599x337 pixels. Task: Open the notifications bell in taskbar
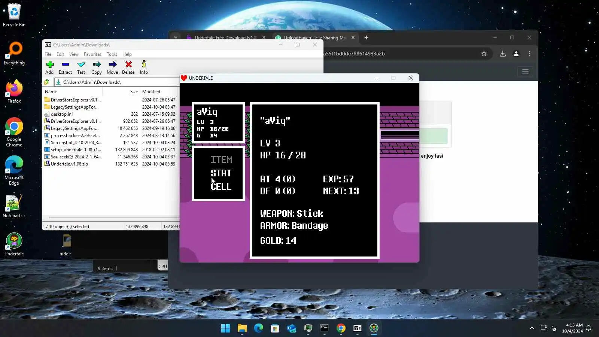(x=589, y=328)
